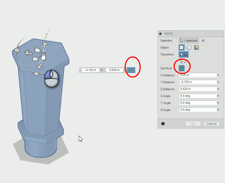This screenshot has width=225, height=183.
Task: Clear the selection with the X icon
Action: (x=203, y=41)
